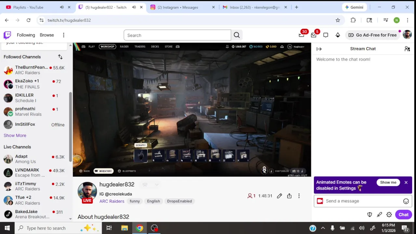Select the DropsEnabled tag

point(179,201)
